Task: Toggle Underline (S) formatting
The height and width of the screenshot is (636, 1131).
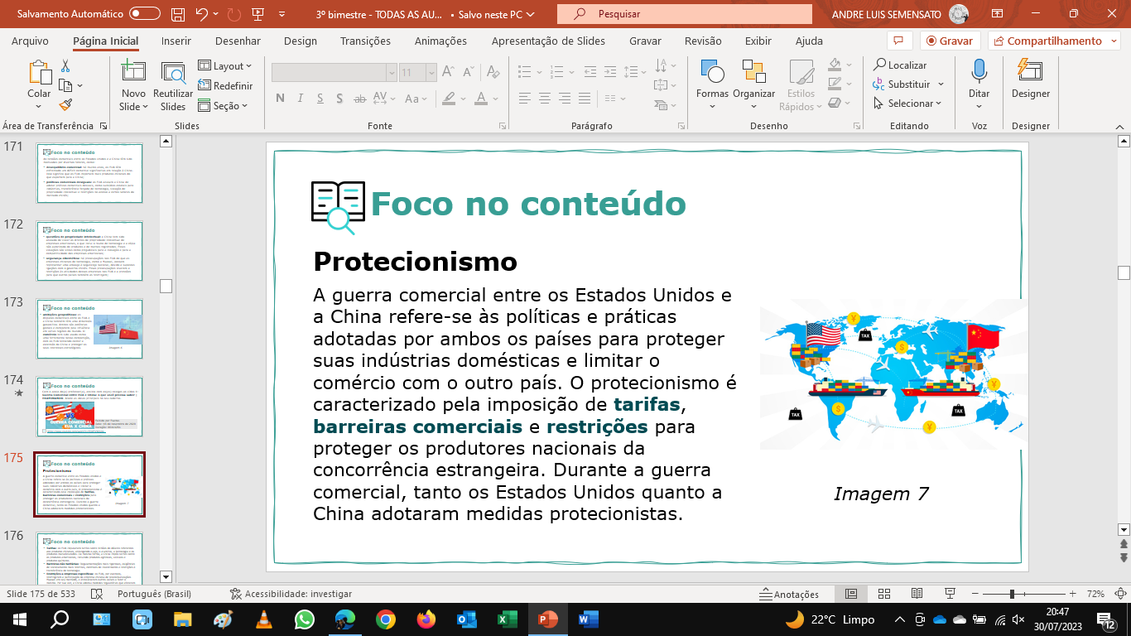Action: click(x=321, y=99)
